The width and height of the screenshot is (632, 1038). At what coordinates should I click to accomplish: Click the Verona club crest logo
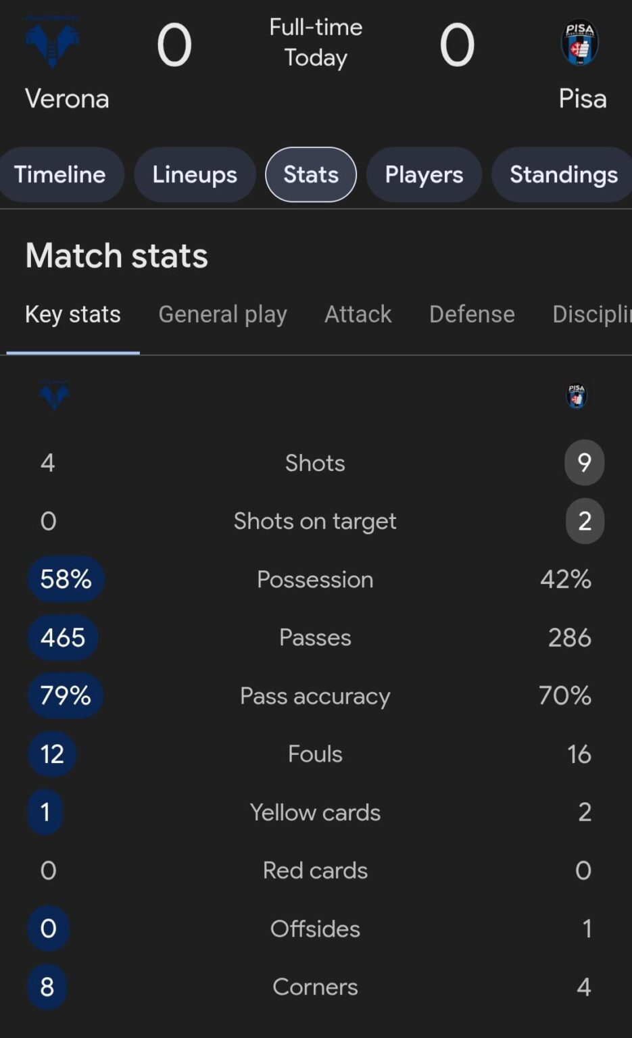coord(52,42)
